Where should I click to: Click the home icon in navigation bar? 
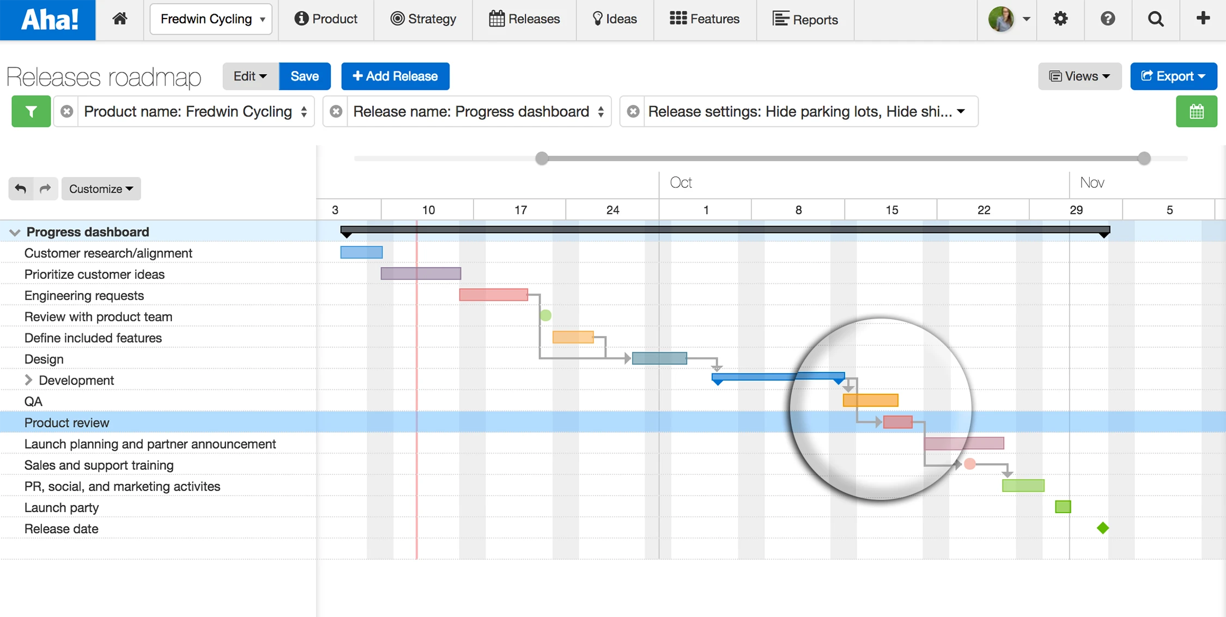pyautogui.click(x=120, y=19)
